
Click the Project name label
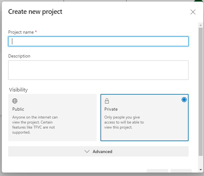point(21,32)
